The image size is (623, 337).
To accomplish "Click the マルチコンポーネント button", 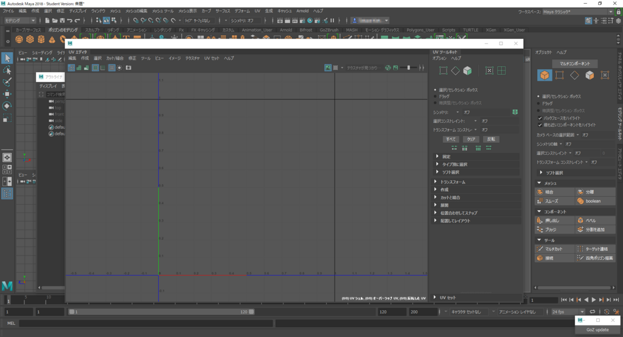I will (x=574, y=63).
